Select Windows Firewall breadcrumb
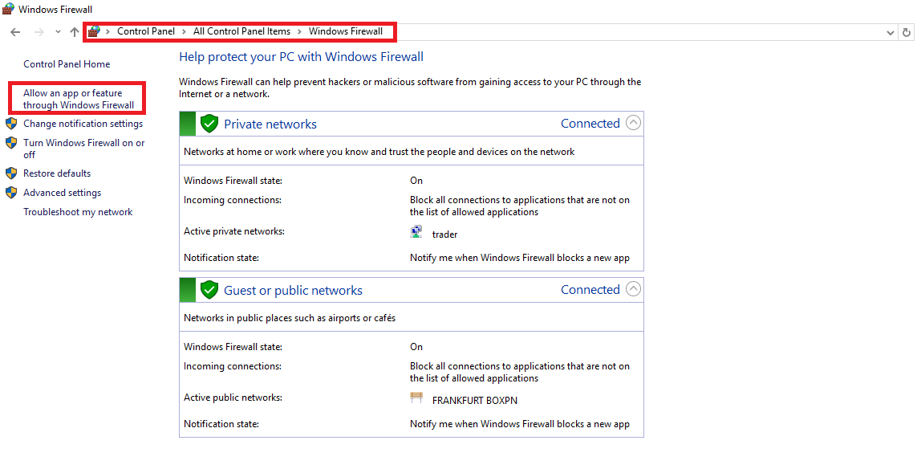This screenshot has width=921, height=469. pyautogui.click(x=345, y=32)
